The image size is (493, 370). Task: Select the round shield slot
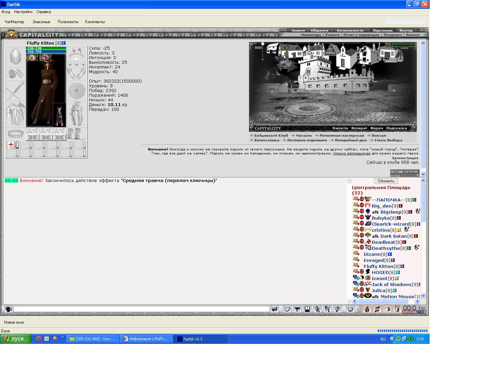(x=77, y=90)
